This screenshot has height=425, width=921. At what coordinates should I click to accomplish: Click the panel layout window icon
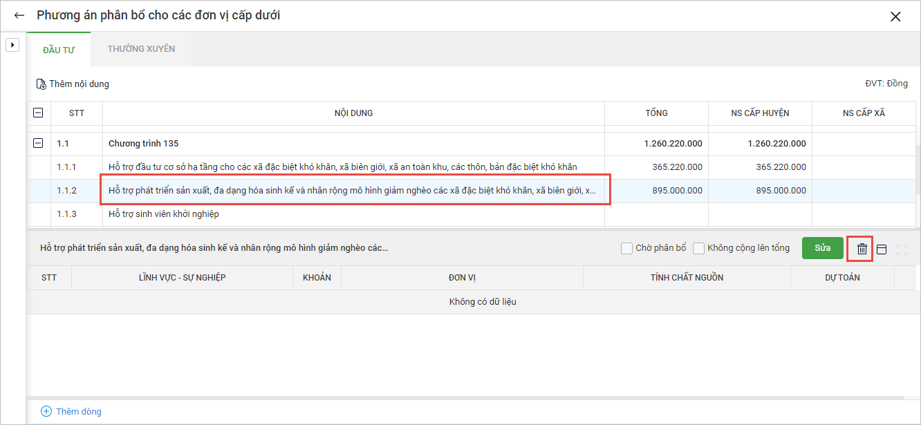coord(882,249)
